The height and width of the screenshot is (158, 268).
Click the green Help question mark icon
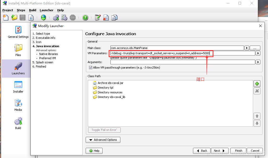point(85,18)
